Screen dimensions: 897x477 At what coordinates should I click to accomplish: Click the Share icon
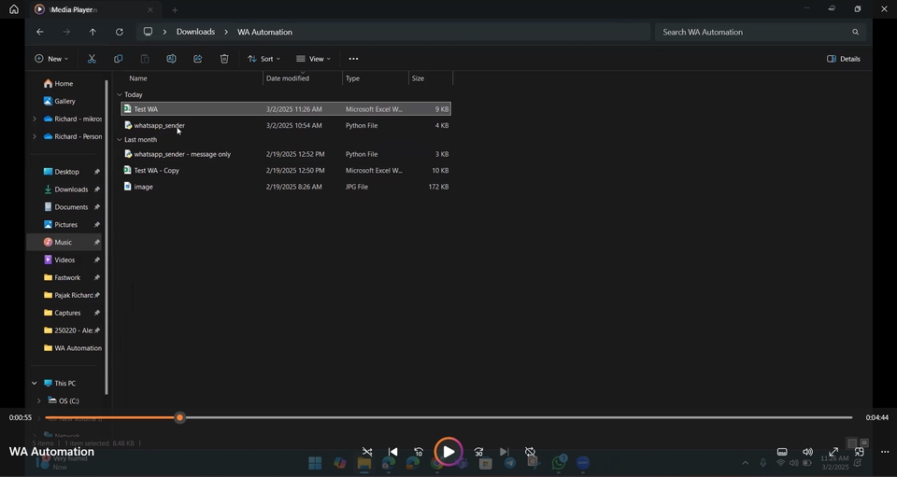(198, 59)
